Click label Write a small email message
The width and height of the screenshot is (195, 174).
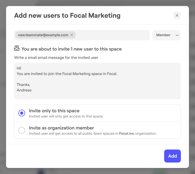tap(56, 58)
